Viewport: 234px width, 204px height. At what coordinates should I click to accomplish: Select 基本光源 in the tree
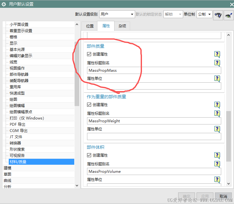point(17,50)
